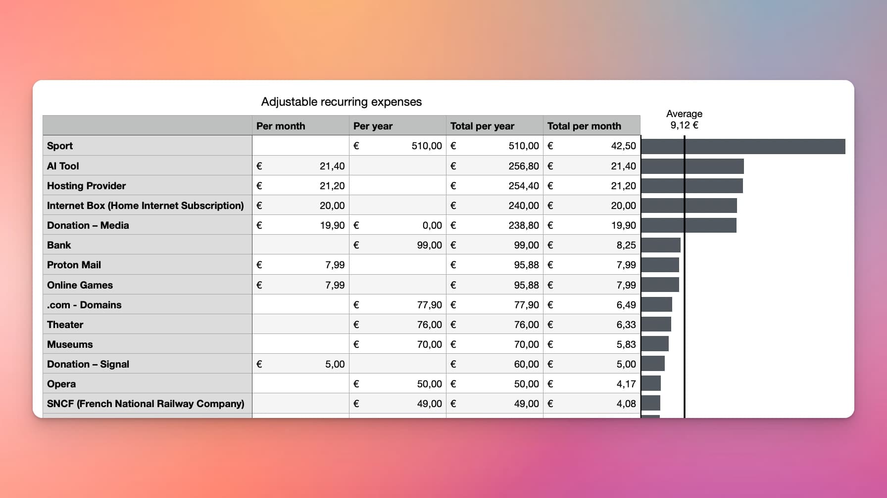This screenshot has height=498, width=887.
Task: Click the 'Average 9,12 €' chart label
Action: 684,120
